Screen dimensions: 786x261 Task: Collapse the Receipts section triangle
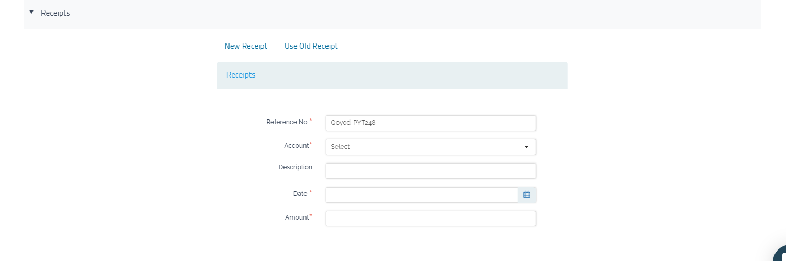pyautogui.click(x=31, y=12)
